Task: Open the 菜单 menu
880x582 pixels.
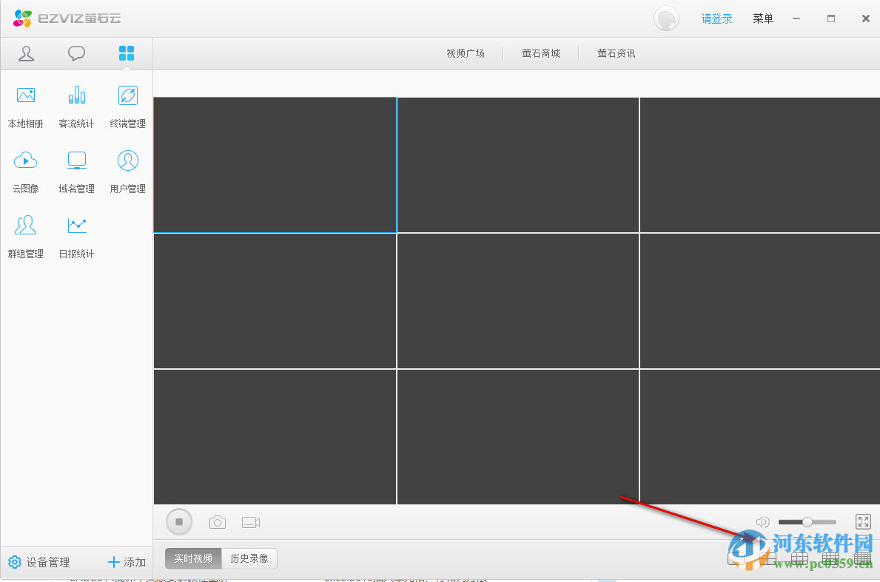Action: (763, 18)
